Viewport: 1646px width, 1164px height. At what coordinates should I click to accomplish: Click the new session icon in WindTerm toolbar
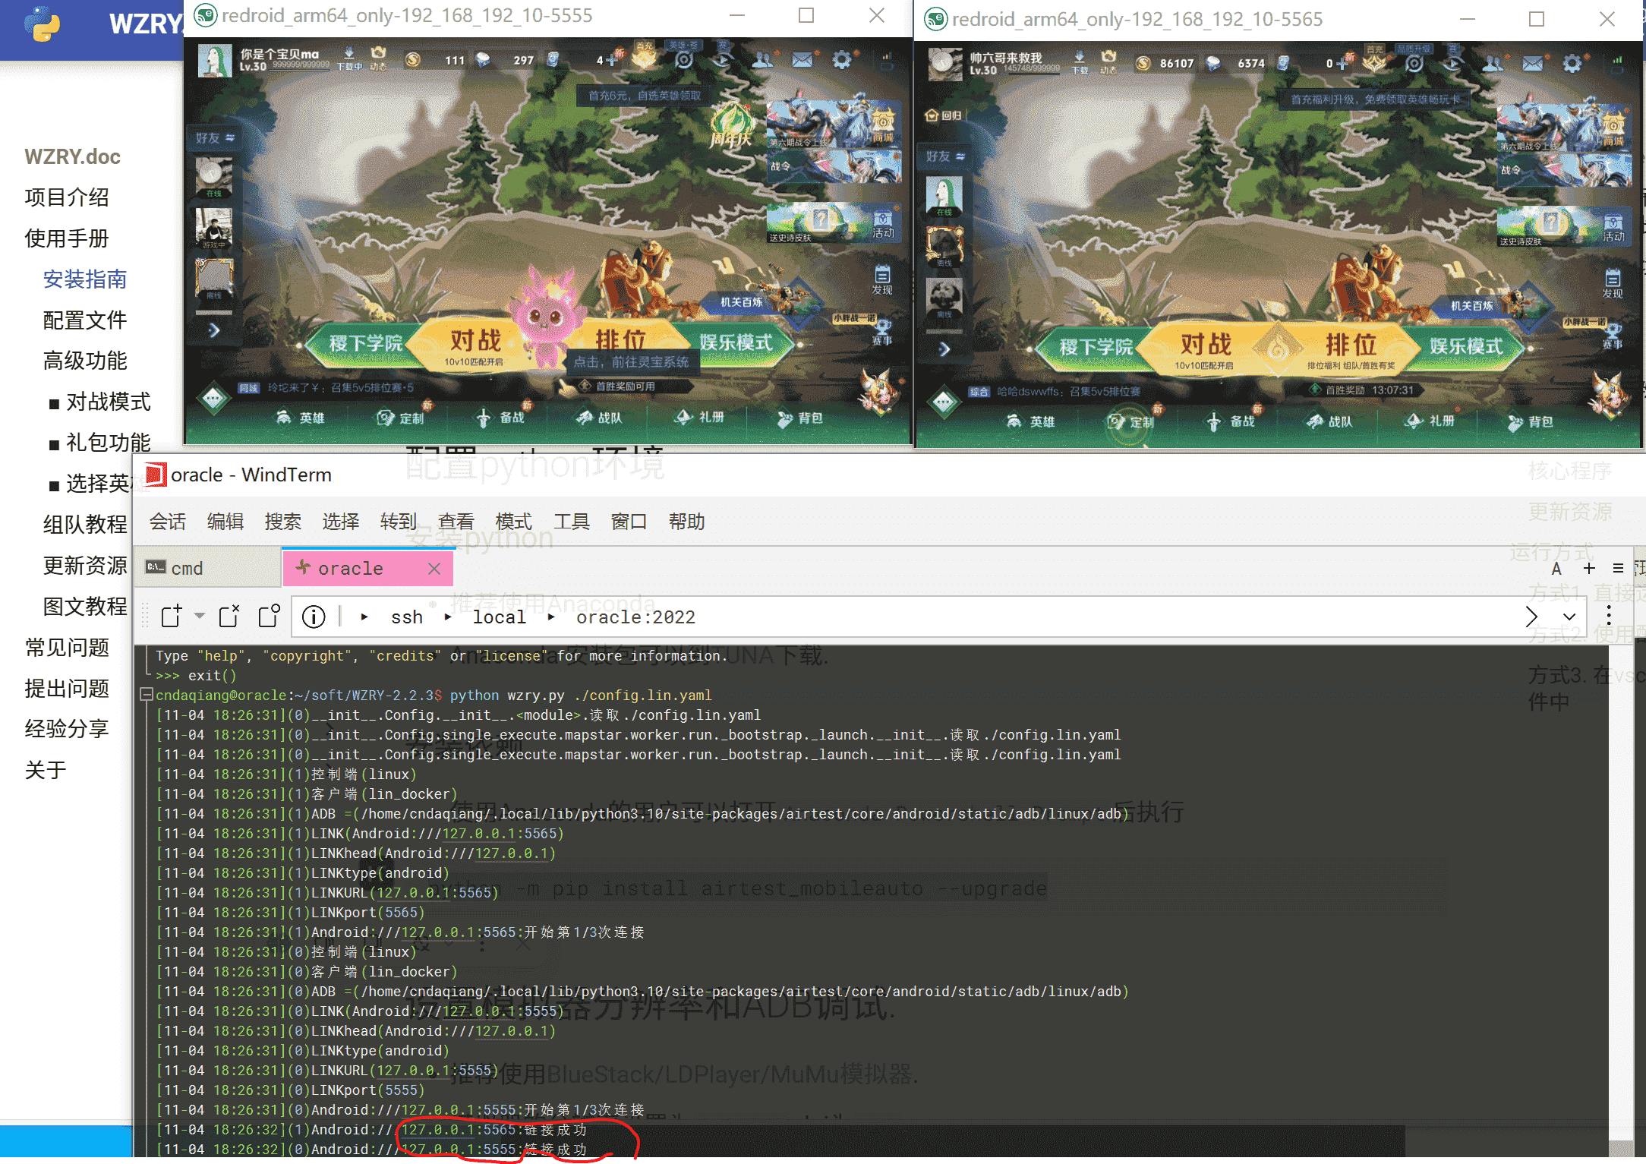172,616
